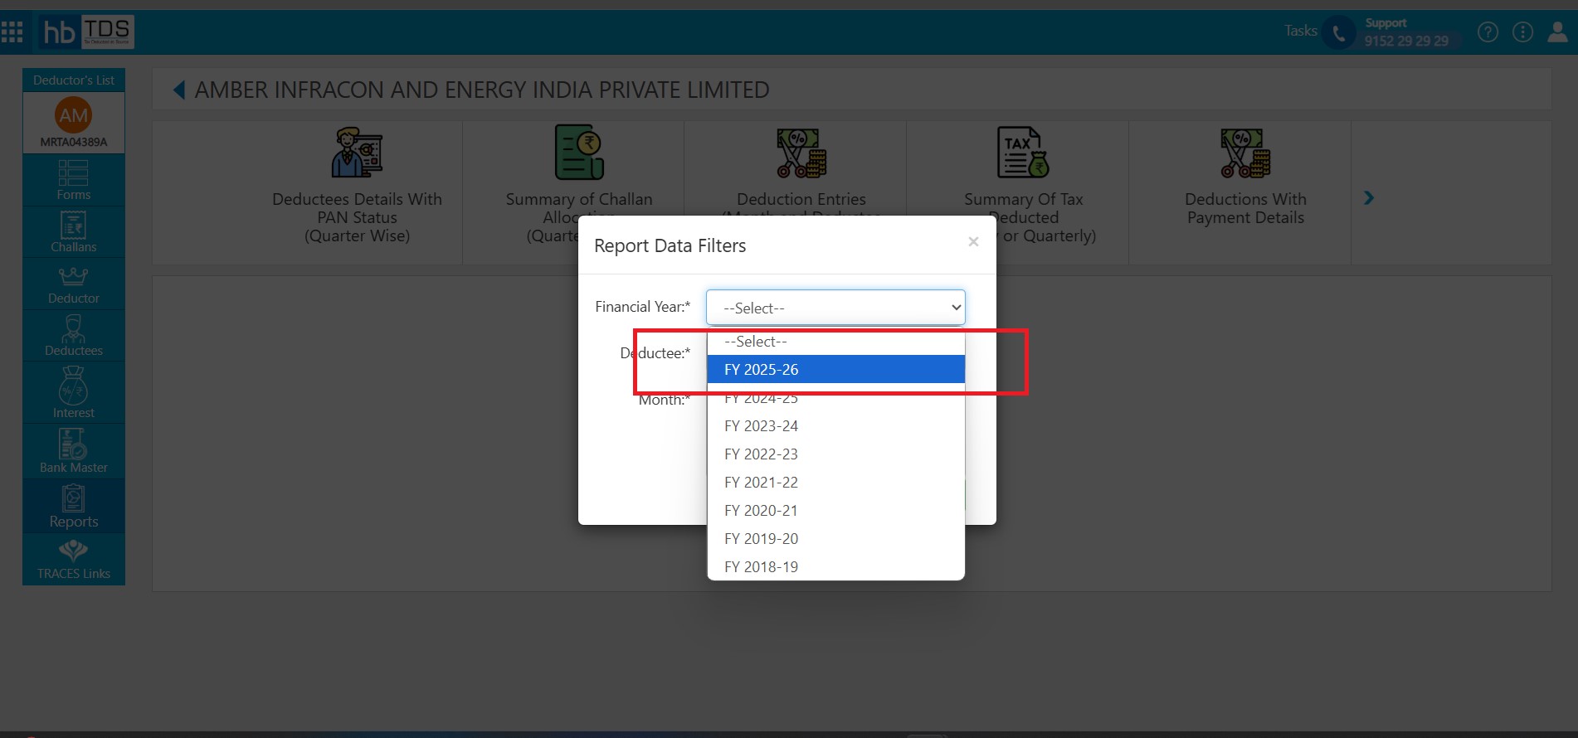Open Challans in the sidebar
This screenshot has height=738, width=1578.
(x=74, y=232)
